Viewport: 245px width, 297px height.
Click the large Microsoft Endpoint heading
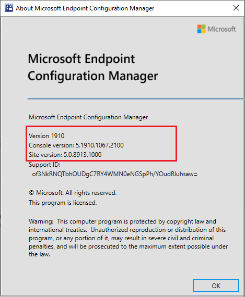point(81,59)
